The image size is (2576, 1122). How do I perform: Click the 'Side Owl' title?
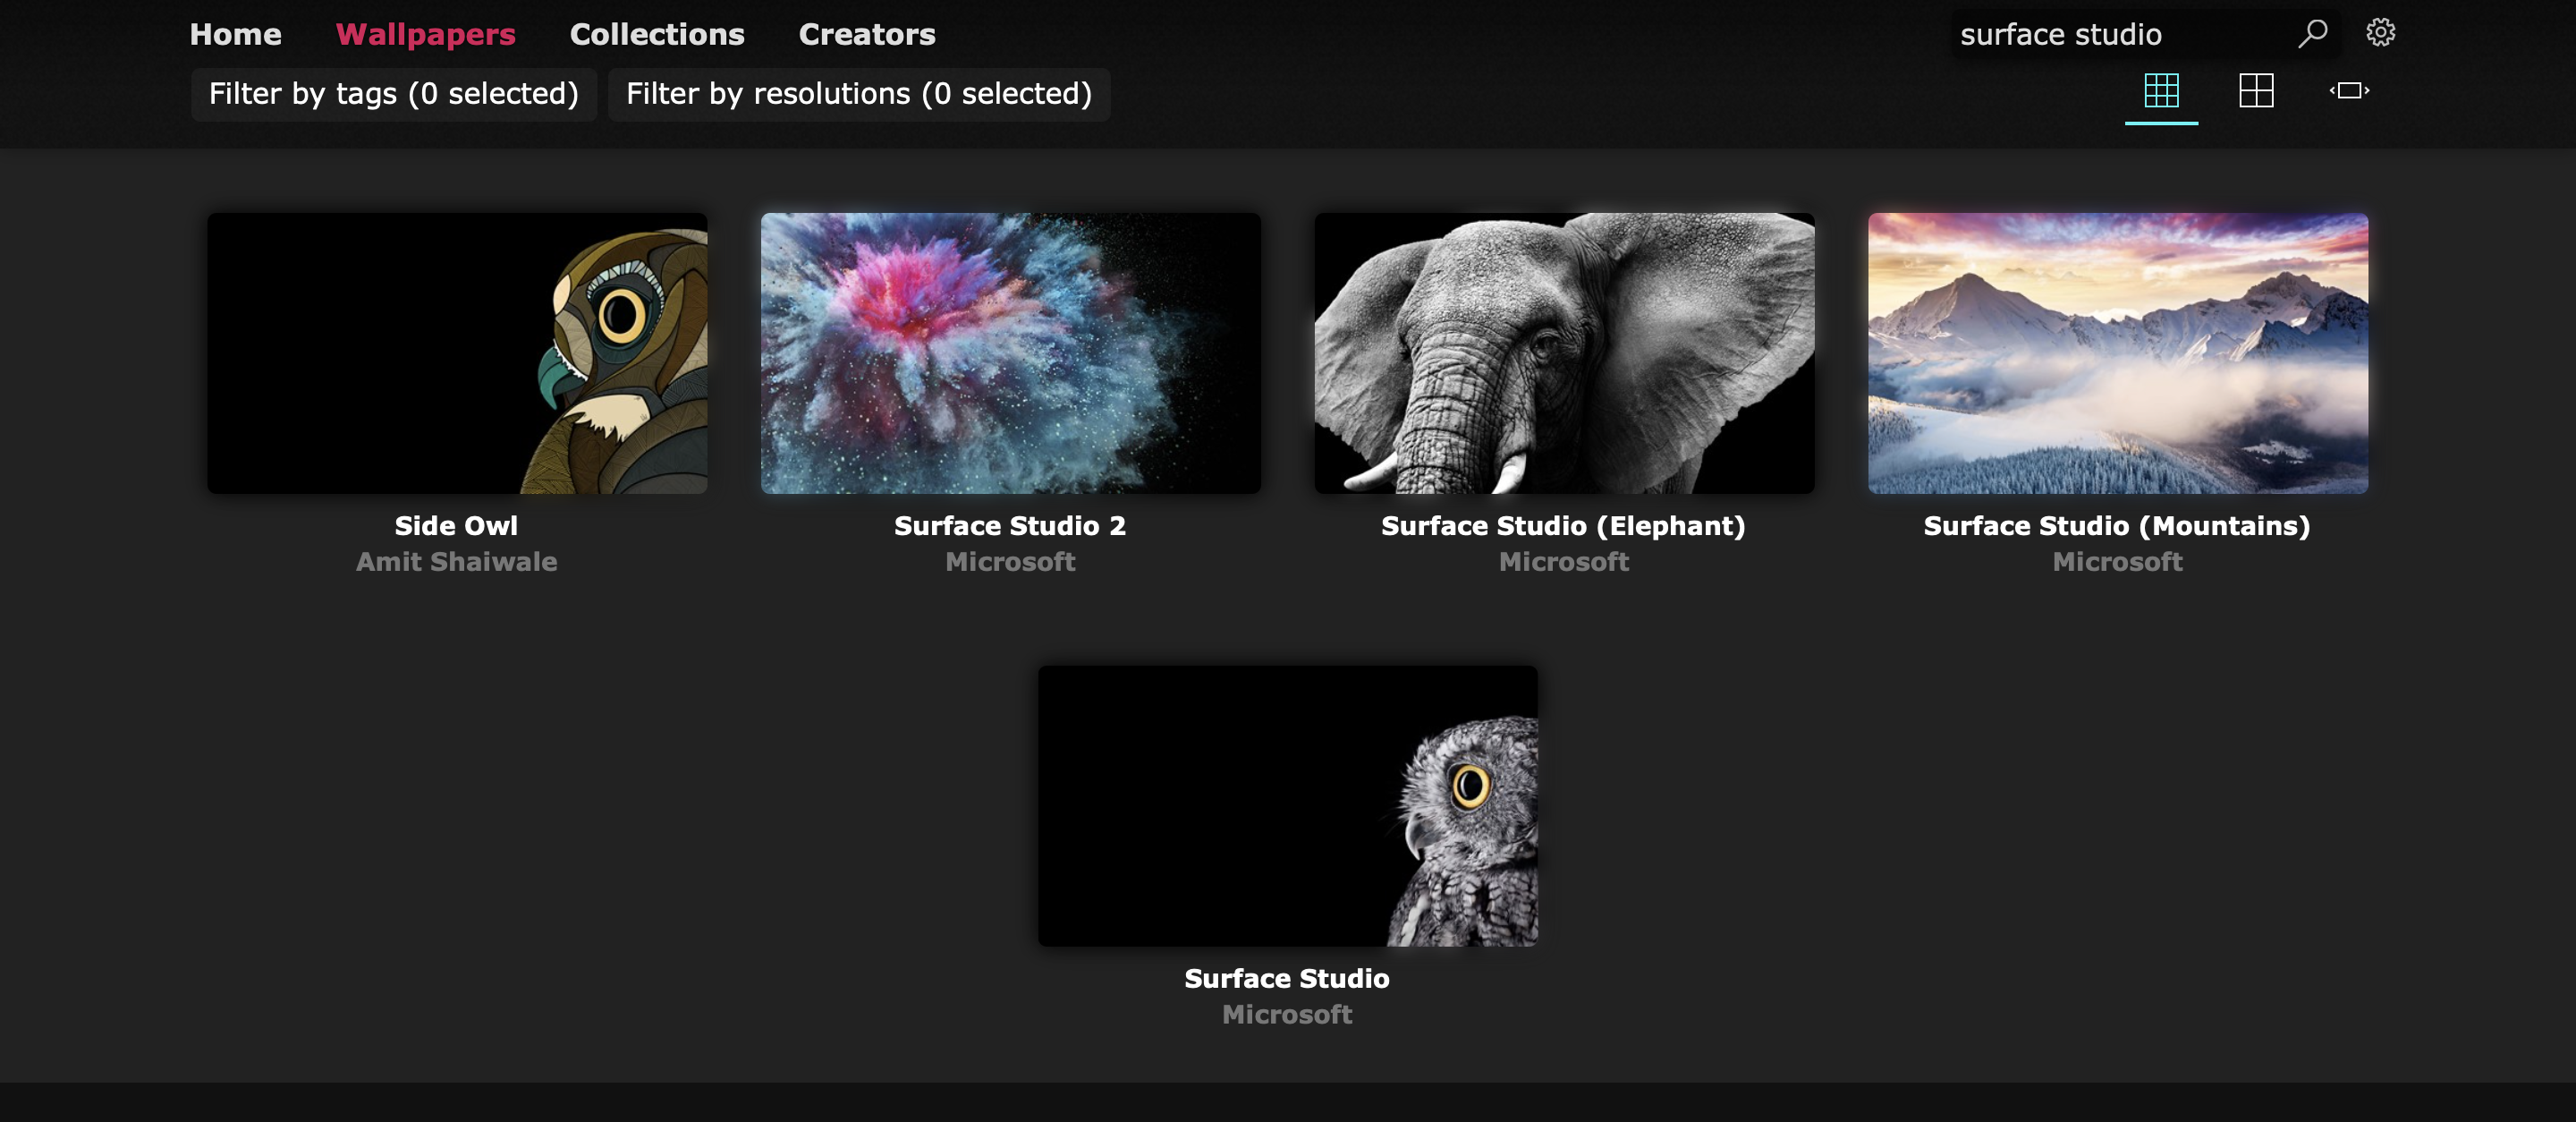tap(456, 526)
